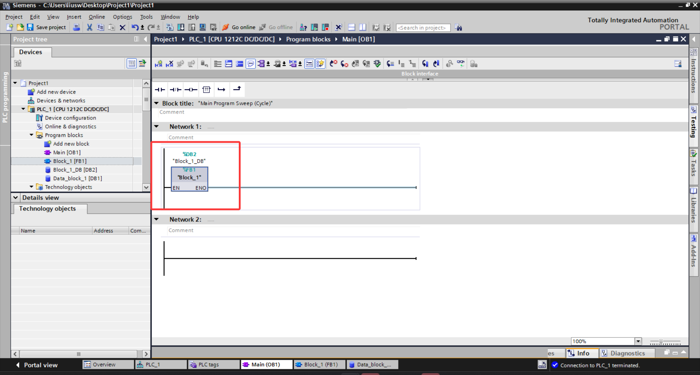Click Save project button
This screenshot has width=700, height=375.
[46, 27]
